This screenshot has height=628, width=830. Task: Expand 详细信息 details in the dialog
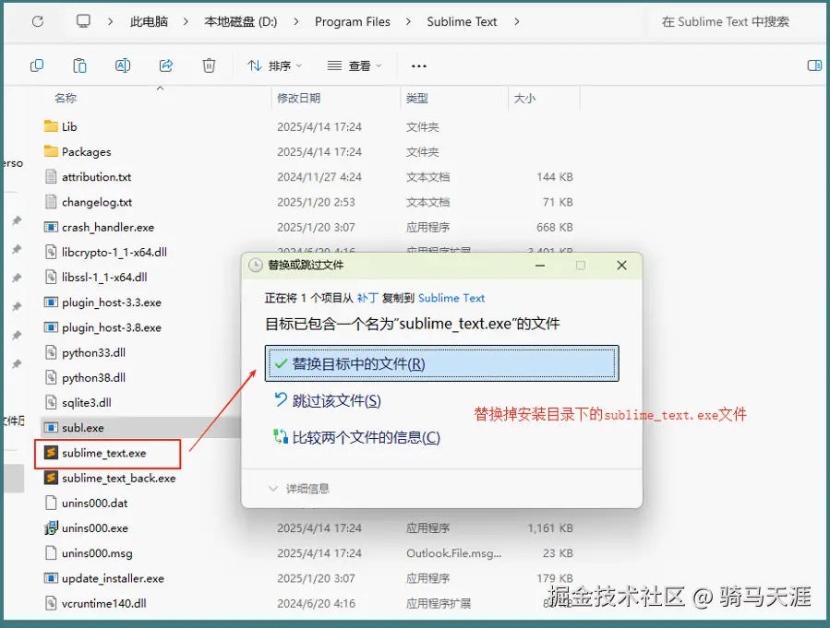pos(299,489)
